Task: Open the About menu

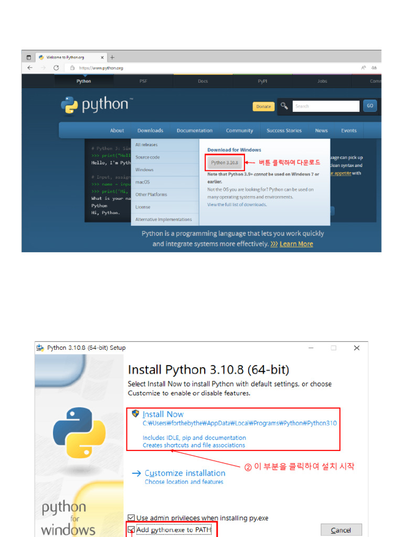Action: [x=117, y=131]
